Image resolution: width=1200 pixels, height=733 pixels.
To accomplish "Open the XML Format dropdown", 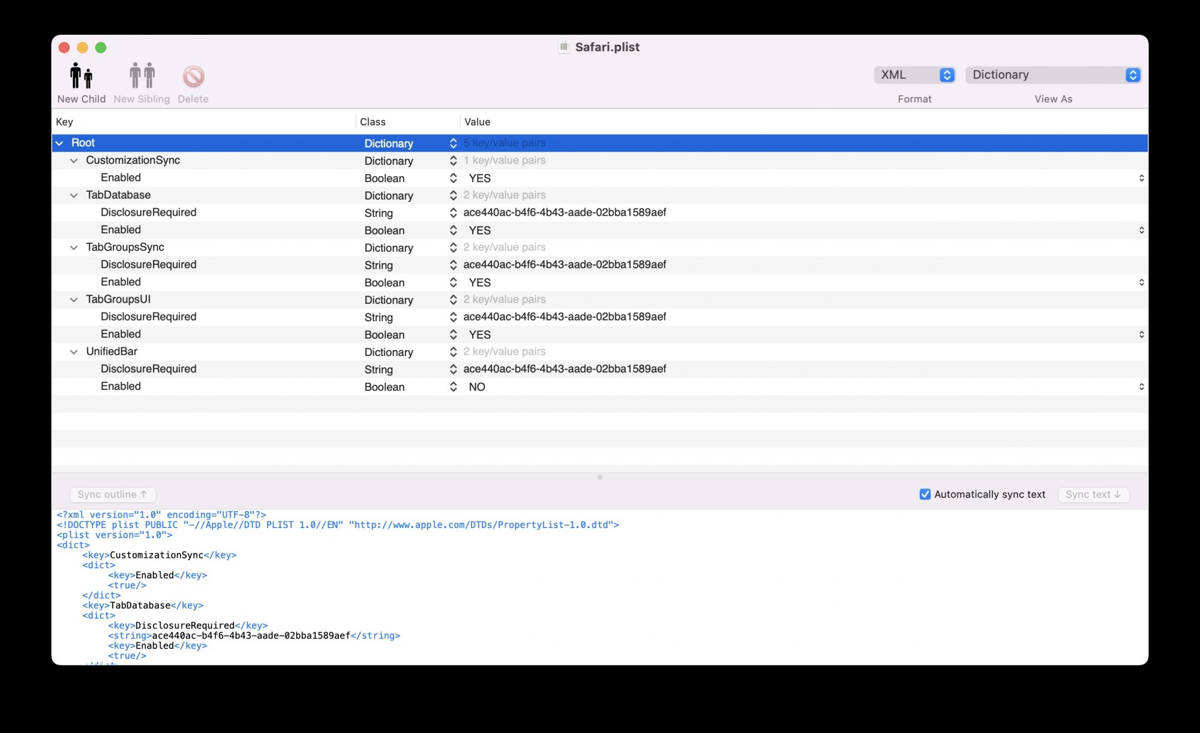I will pos(914,75).
